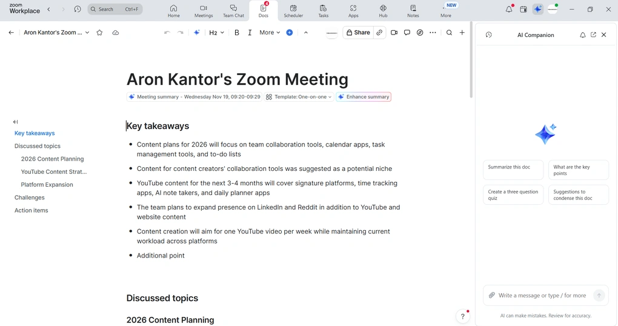Click the notifications bell in title bar

pyautogui.click(x=509, y=9)
